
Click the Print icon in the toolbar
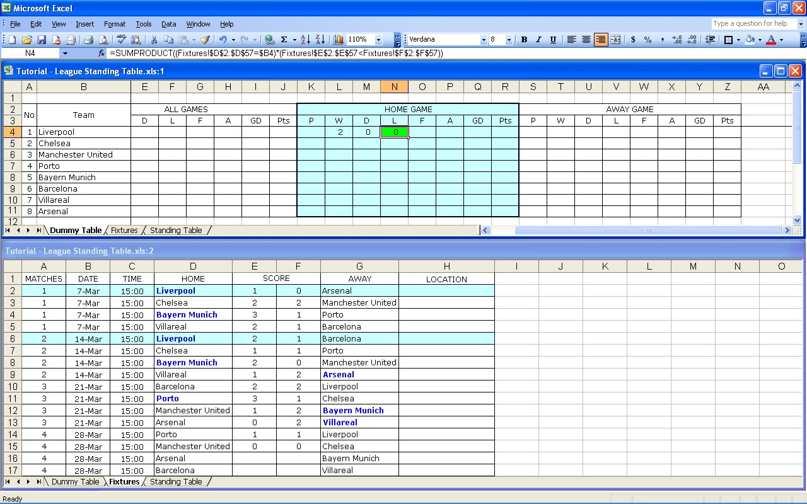[89, 40]
